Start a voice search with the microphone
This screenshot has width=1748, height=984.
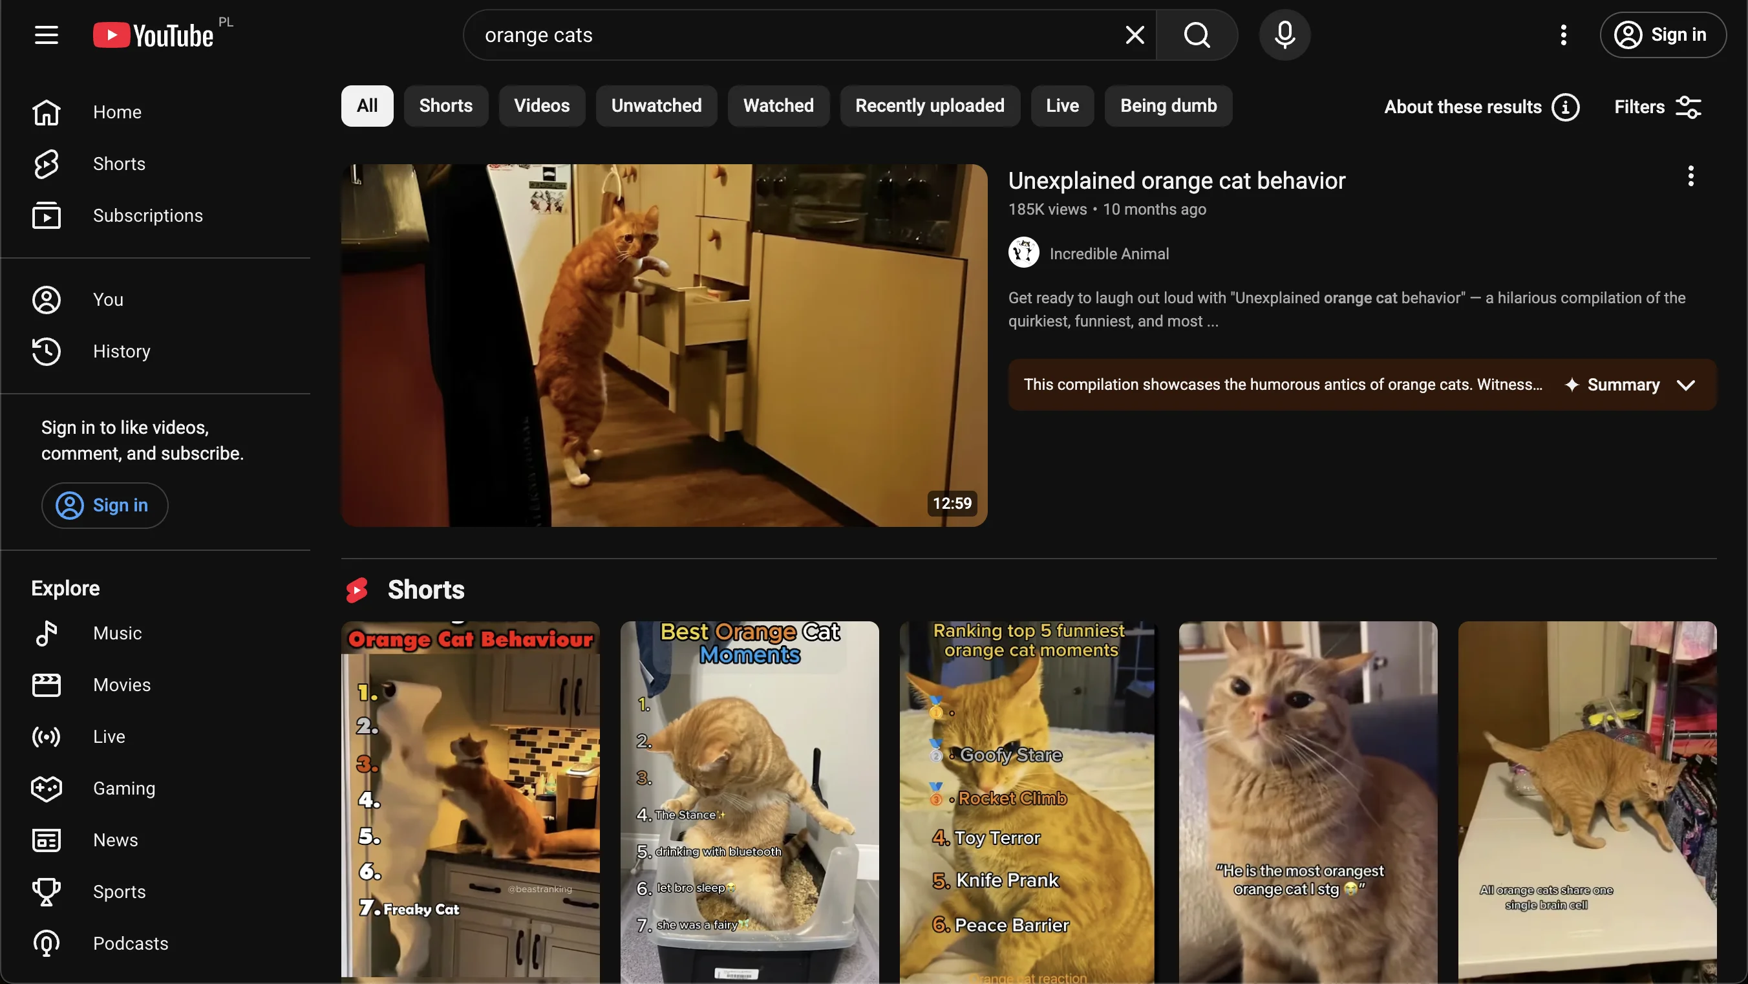1284,35
